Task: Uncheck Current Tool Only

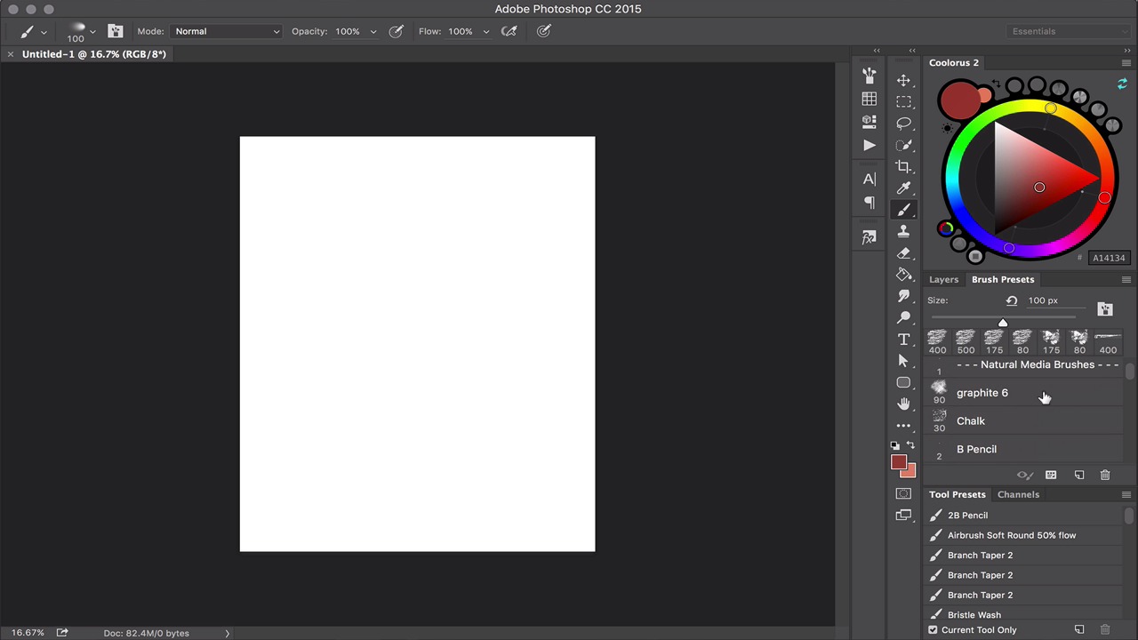Action: (933, 629)
